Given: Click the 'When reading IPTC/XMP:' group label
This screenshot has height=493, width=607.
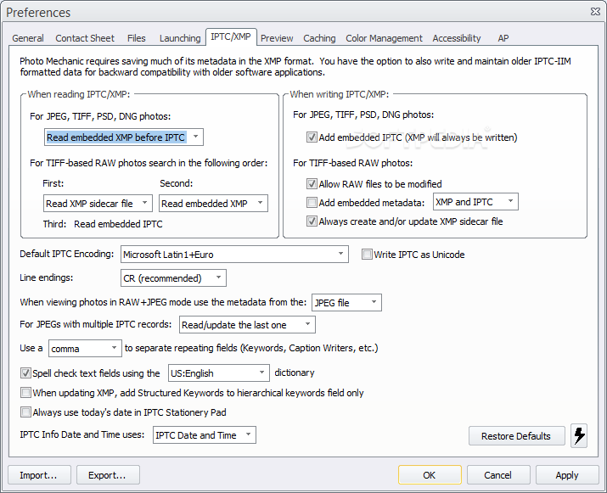Looking at the screenshot, I should coord(79,94).
